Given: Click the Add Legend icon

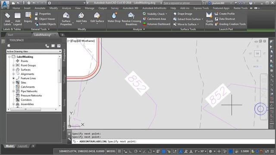Looking at the screenshot, I should coord(17,19).
